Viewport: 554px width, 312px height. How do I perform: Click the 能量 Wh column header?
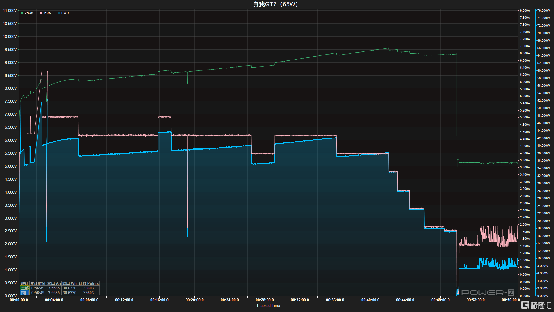pos(70,284)
